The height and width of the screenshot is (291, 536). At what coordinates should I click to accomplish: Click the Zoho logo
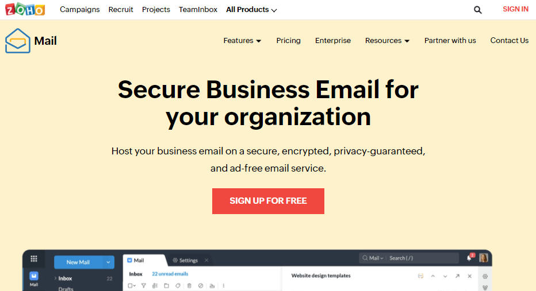(x=25, y=9)
